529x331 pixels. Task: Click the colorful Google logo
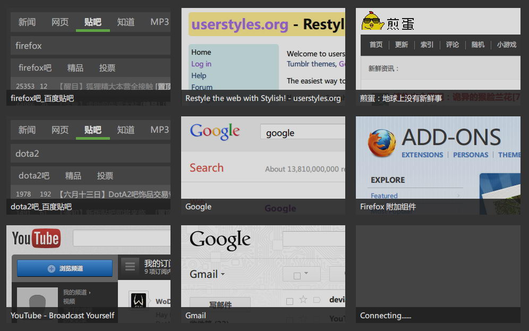[x=215, y=132]
